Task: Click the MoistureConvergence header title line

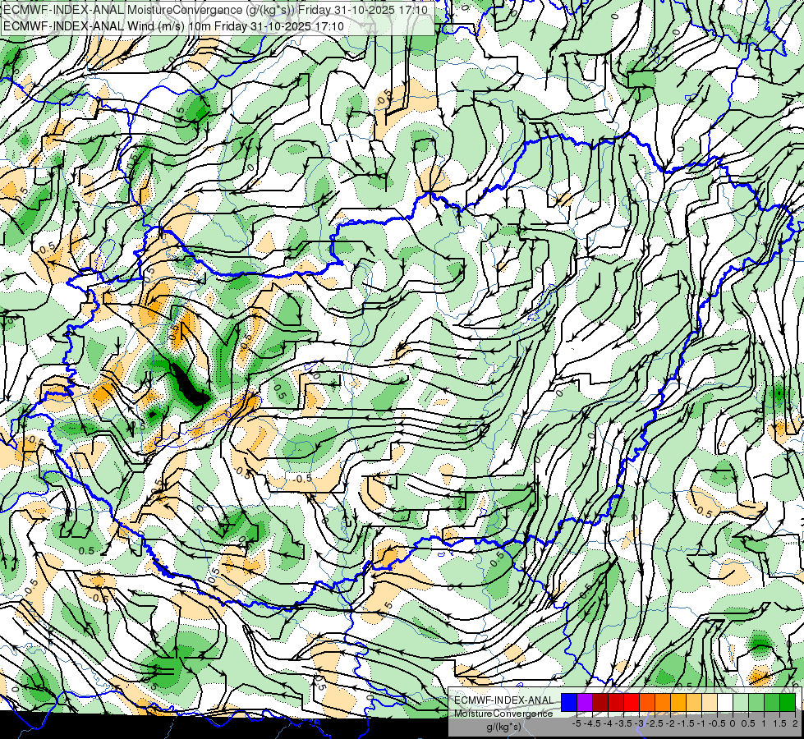Action: tap(215, 9)
